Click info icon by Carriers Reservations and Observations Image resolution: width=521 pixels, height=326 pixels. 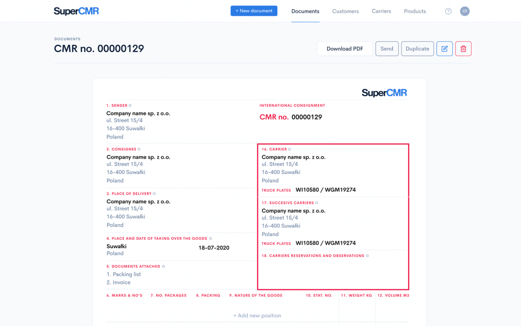click(367, 256)
